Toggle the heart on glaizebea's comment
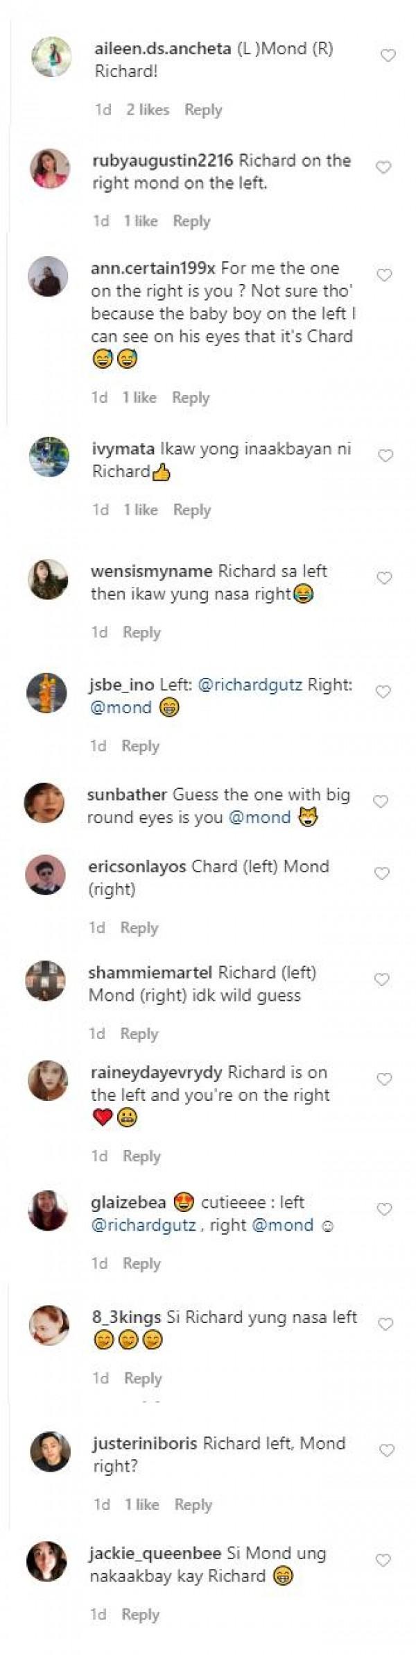Image resolution: width=416 pixels, height=1655 pixels. tap(384, 1210)
